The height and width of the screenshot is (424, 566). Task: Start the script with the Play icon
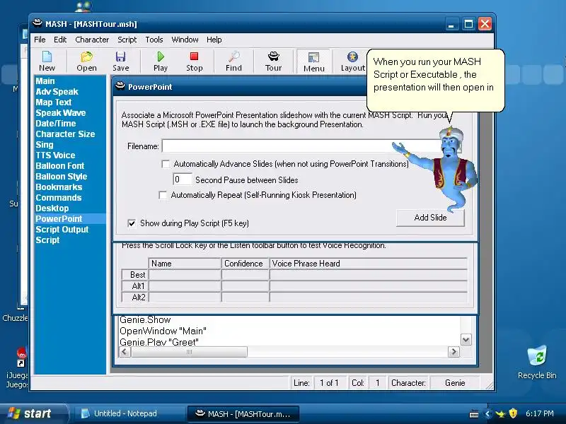161,61
